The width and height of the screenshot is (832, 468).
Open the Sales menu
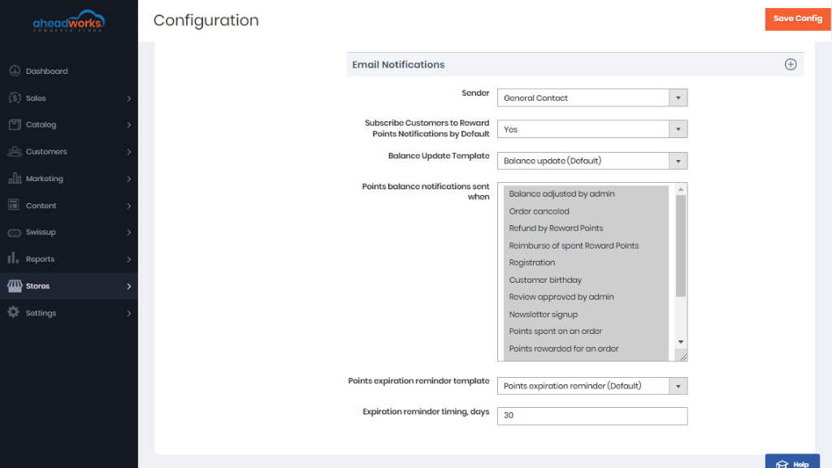pos(69,97)
